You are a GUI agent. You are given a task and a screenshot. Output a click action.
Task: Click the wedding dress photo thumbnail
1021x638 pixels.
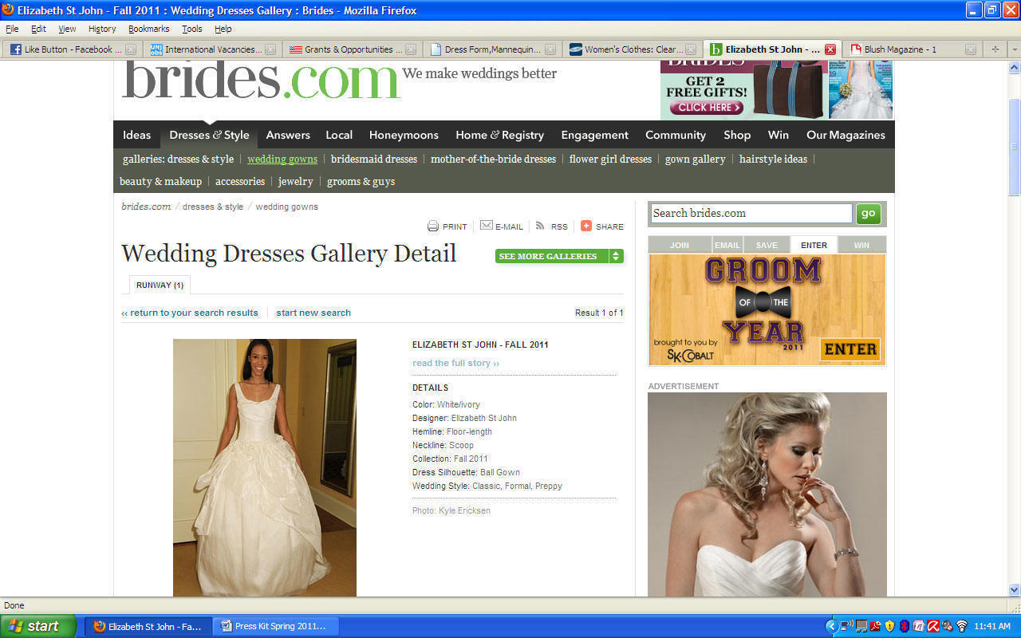coord(265,467)
